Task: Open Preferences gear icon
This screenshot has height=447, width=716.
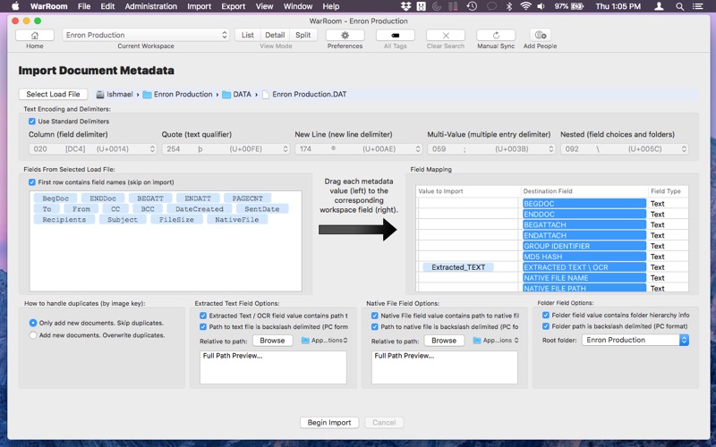Action: click(345, 35)
